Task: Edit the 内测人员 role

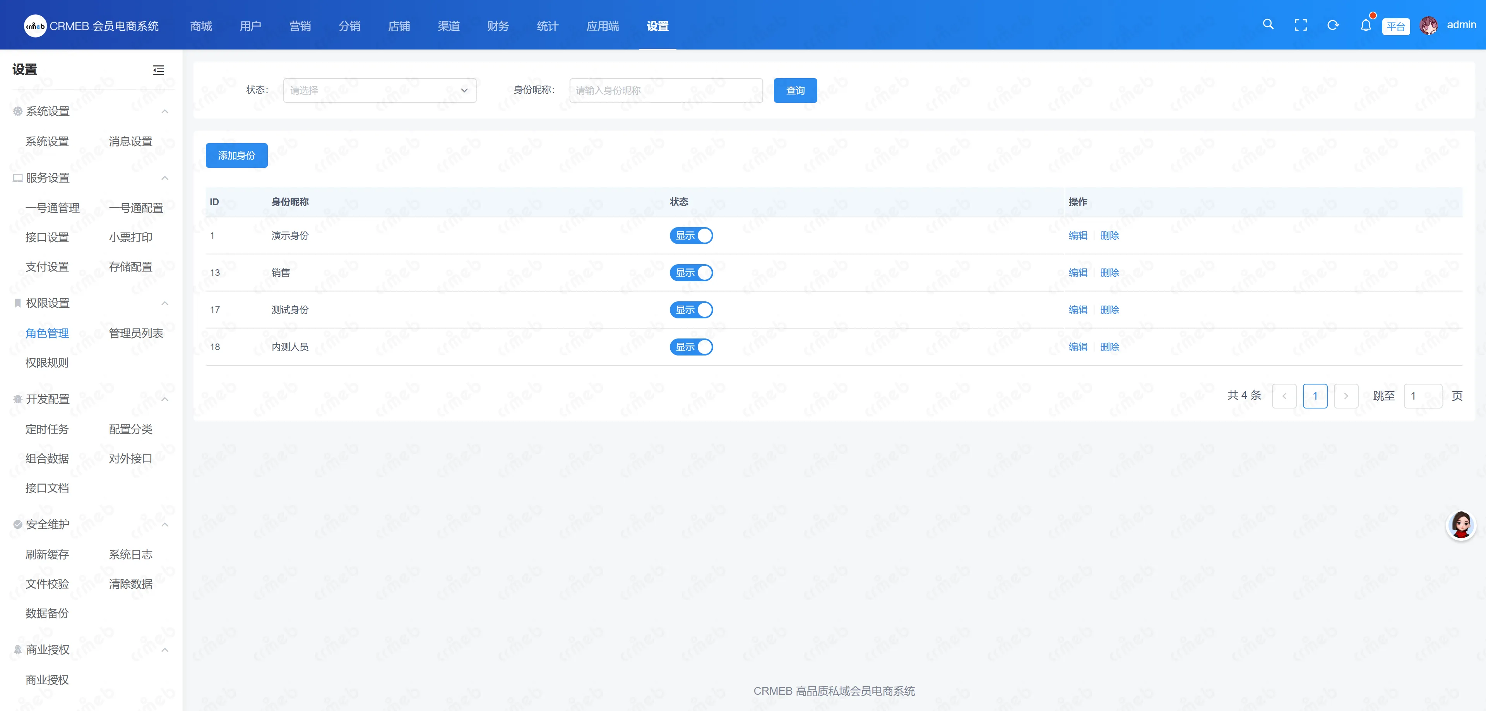Action: click(1078, 347)
